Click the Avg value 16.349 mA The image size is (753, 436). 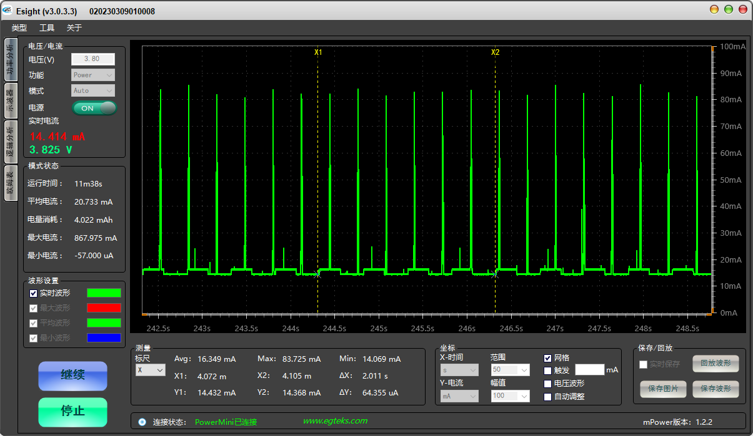point(216,359)
